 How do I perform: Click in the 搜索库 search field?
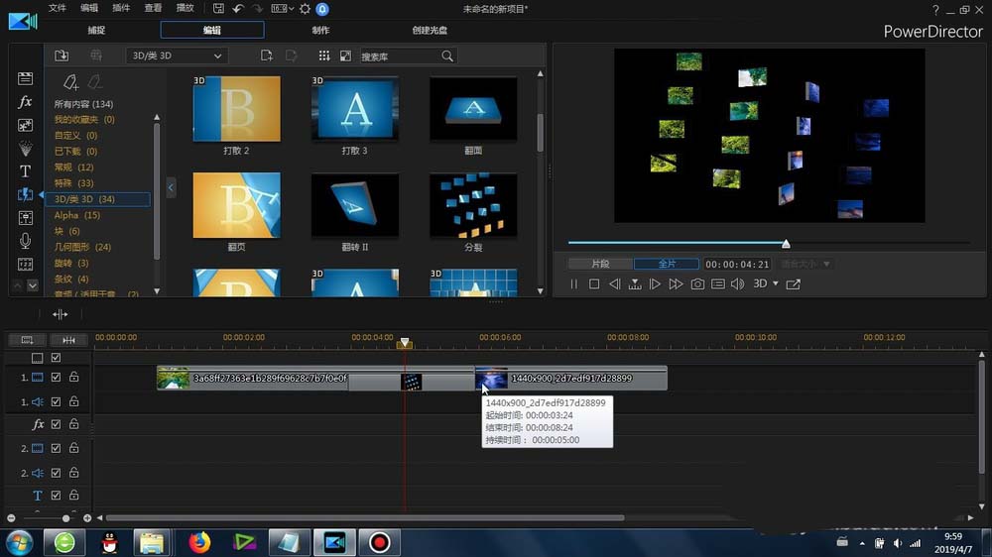[x=400, y=56]
